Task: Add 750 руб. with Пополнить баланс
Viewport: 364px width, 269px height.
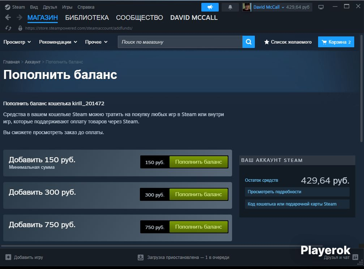Action: pyautogui.click(x=198, y=227)
